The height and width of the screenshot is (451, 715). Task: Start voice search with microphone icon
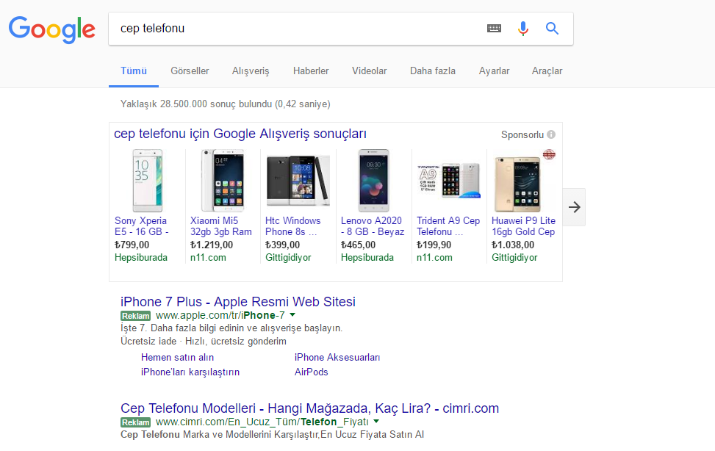(523, 28)
